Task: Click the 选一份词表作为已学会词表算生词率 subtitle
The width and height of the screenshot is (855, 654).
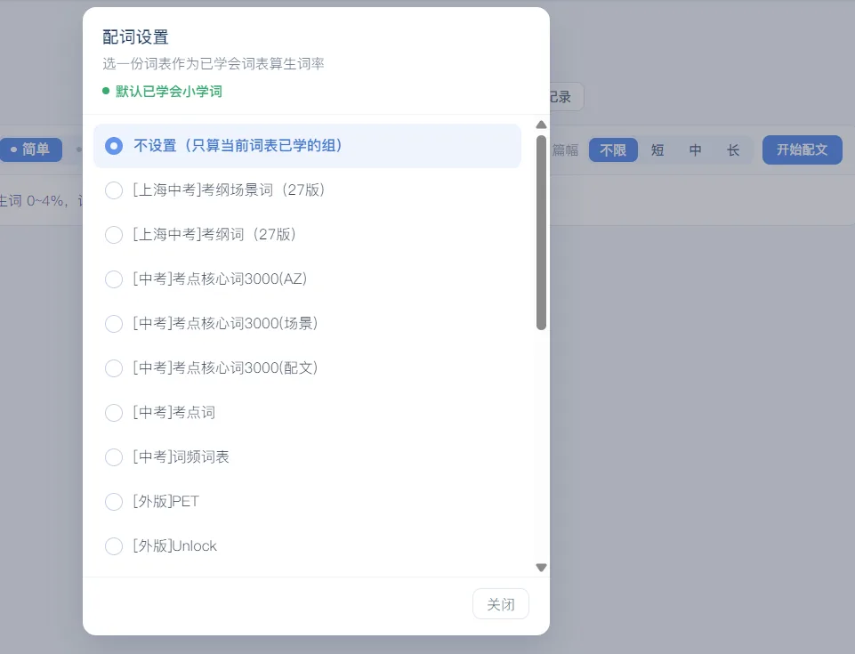Action: pyautogui.click(x=214, y=64)
